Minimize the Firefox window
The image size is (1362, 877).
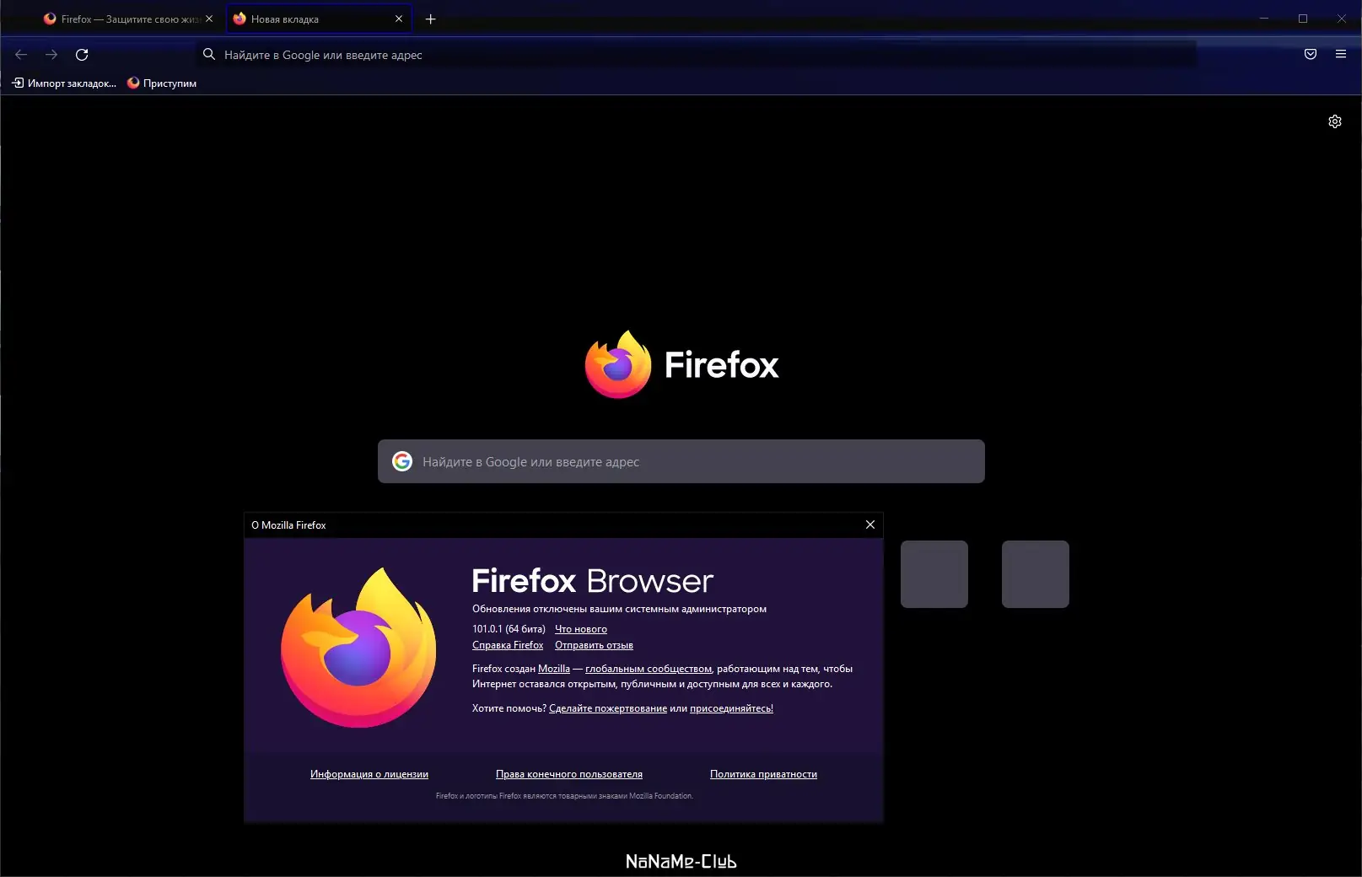click(1264, 19)
